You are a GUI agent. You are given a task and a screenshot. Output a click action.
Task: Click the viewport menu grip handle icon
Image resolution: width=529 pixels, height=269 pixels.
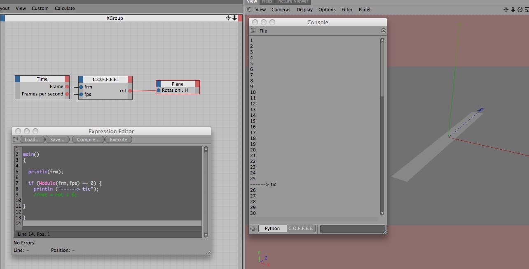click(x=249, y=9)
